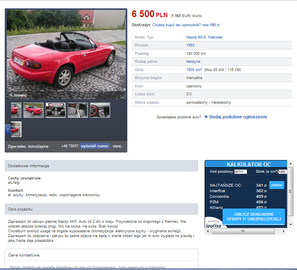Image resolution: width=297 pixels, height=270 pixels.
Task: Click the manualna gearbox value
Action: coord(194,78)
